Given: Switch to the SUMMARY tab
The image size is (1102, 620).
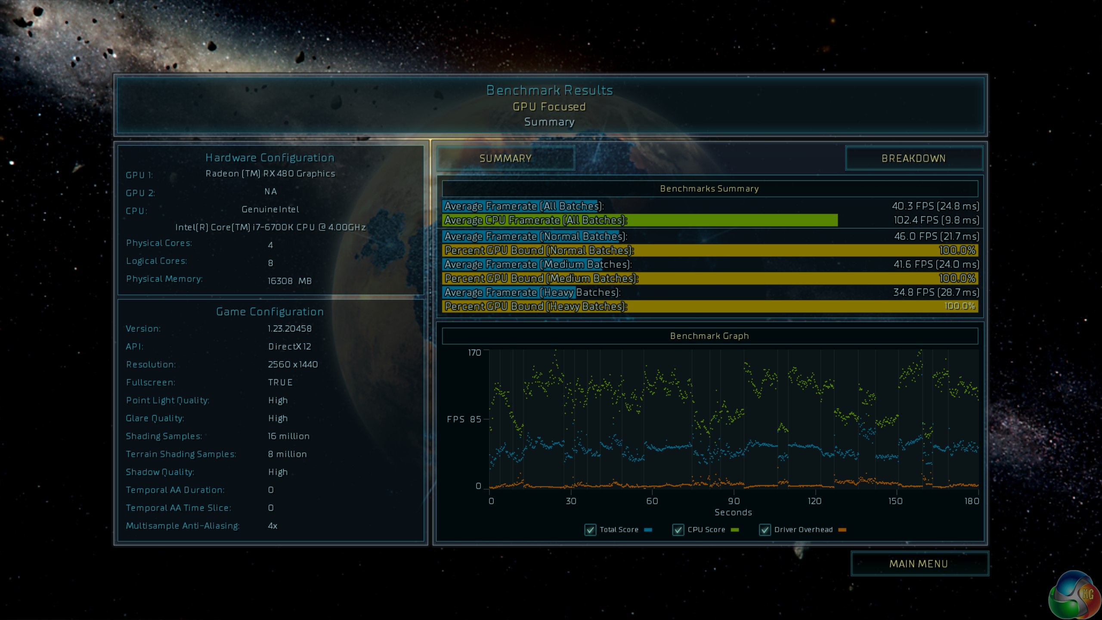Looking at the screenshot, I should (505, 158).
